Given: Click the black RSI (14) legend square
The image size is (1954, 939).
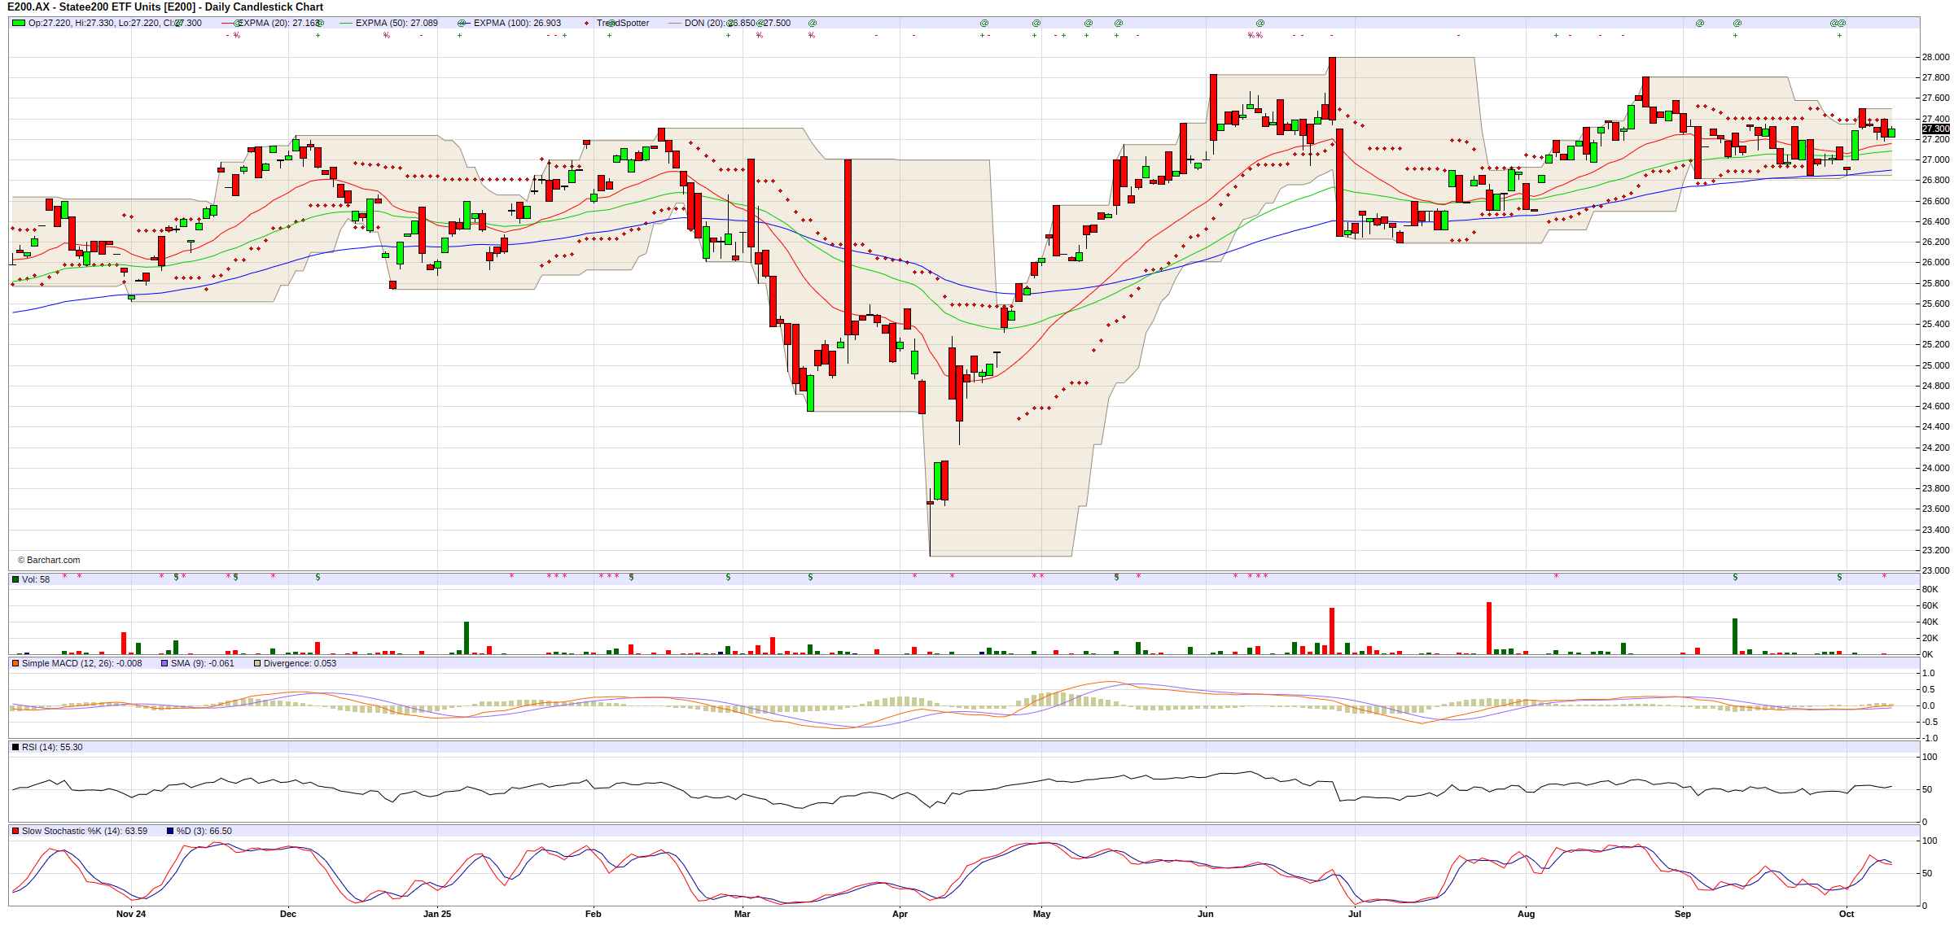Looking at the screenshot, I should click(x=15, y=747).
